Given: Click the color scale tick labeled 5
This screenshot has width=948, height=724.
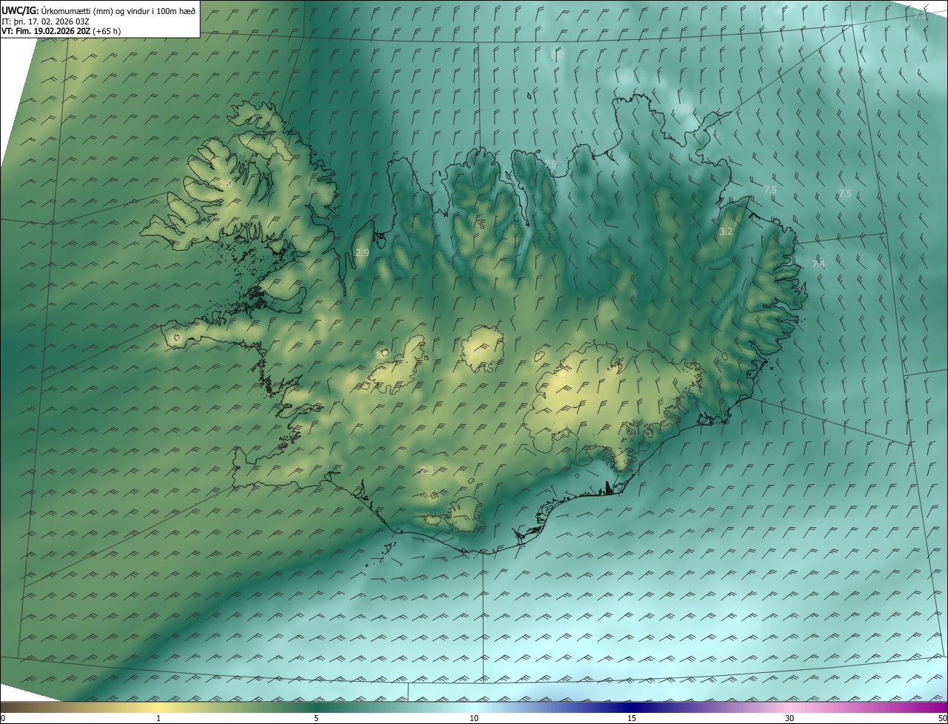Looking at the screenshot, I should pos(316,718).
